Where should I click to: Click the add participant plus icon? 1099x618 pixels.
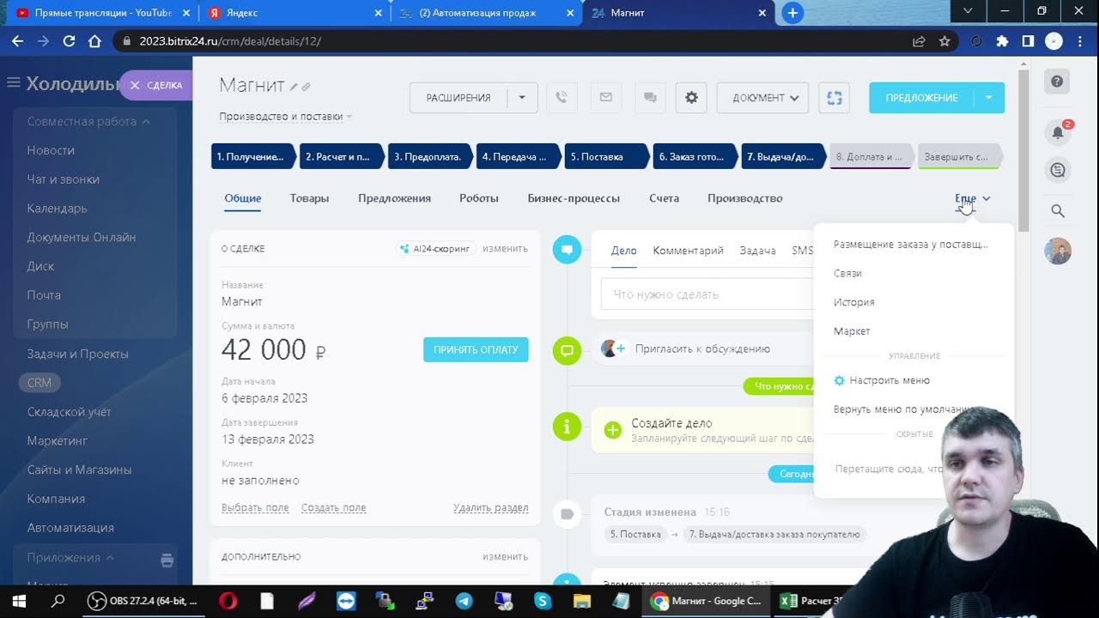point(620,348)
